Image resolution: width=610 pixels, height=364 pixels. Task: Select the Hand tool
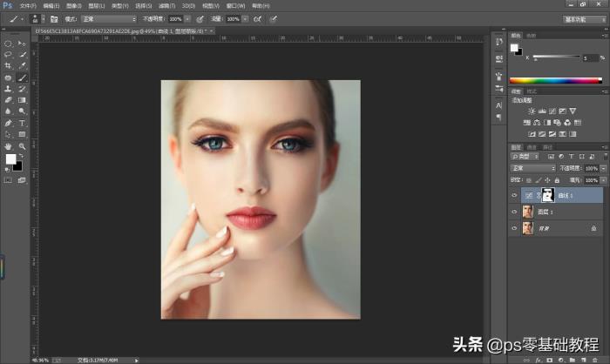pyautogui.click(x=8, y=145)
